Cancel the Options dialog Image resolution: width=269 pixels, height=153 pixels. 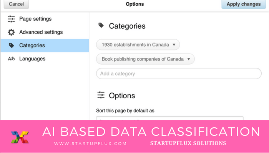[x=16, y=4]
